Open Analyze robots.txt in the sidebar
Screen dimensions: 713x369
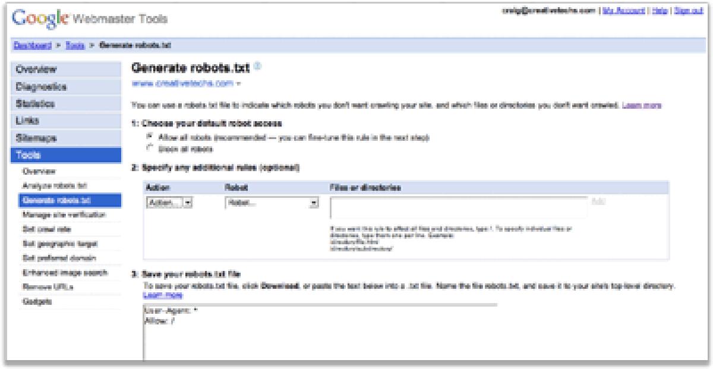coord(54,185)
